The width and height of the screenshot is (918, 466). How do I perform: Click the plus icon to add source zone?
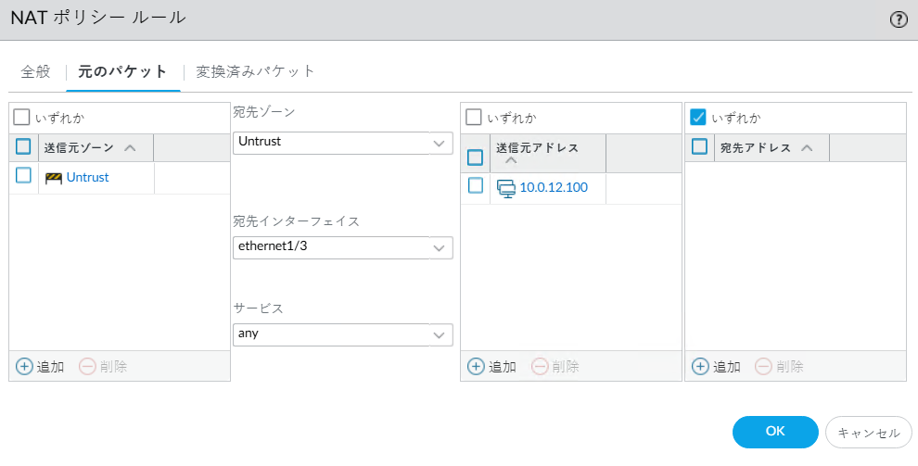point(25,366)
